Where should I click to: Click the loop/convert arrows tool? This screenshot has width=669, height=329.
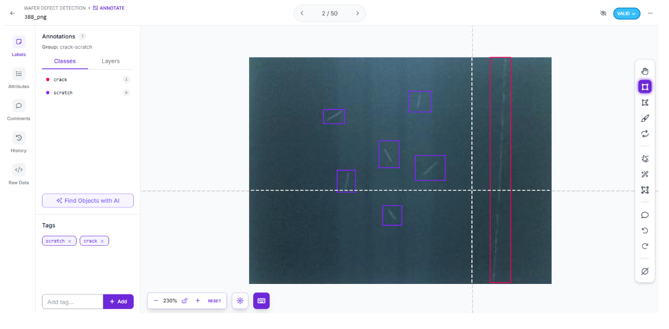tap(645, 134)
